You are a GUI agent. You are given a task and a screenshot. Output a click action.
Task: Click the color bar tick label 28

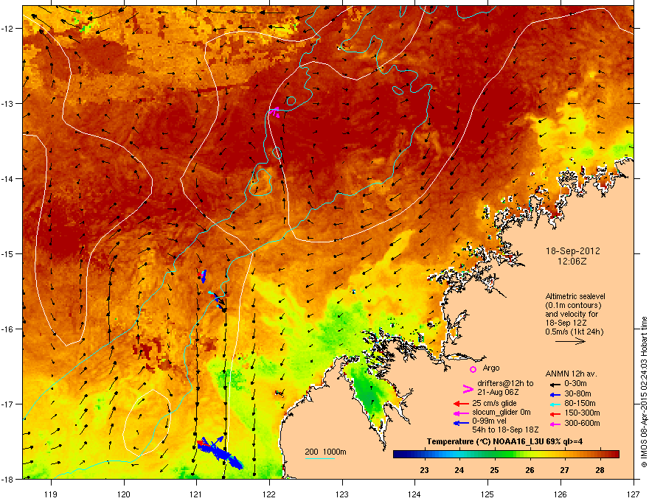[600, 470]
